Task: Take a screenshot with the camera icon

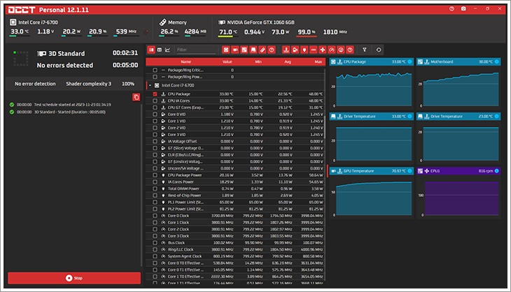Action: (463, 9)
